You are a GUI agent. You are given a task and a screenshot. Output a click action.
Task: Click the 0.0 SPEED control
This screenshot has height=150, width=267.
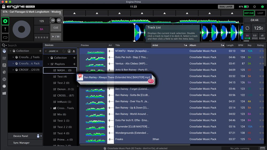point(254,37)
